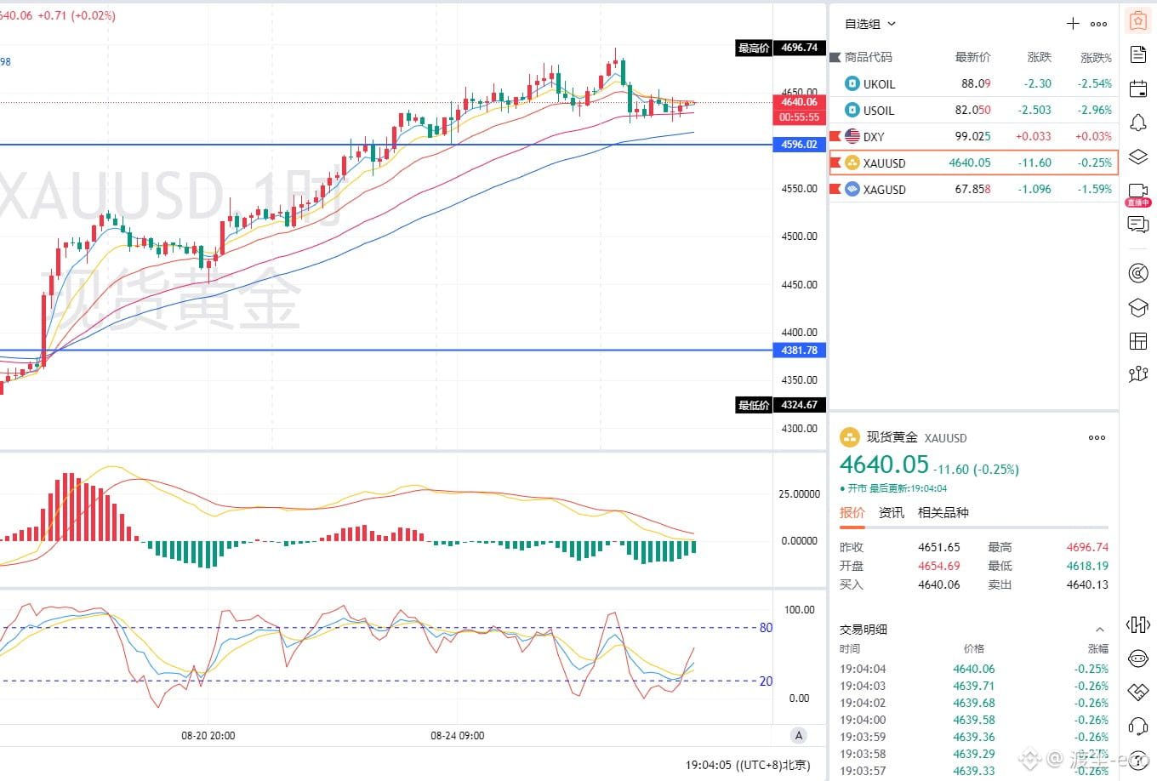
Task: Click the 08-20 20:00 time axis label
Action: click(208, 735)
